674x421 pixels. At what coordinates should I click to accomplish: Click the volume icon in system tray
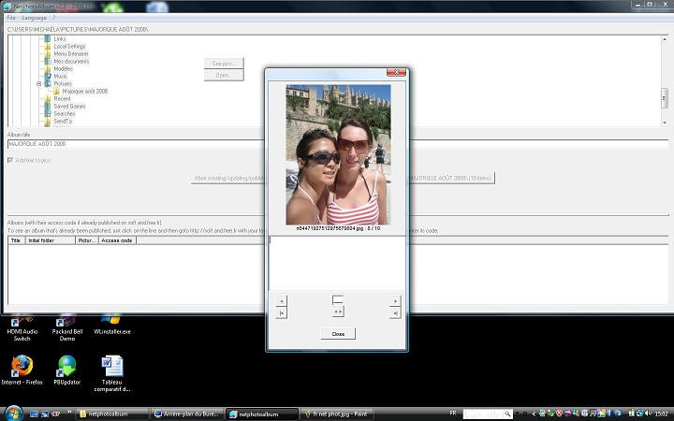click(x=648, y=414)
